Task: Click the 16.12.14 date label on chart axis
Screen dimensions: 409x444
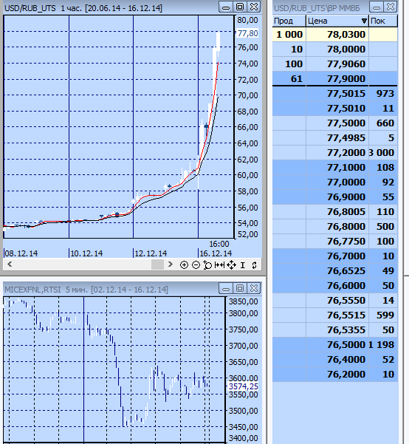Action: [x=216, y=253]
